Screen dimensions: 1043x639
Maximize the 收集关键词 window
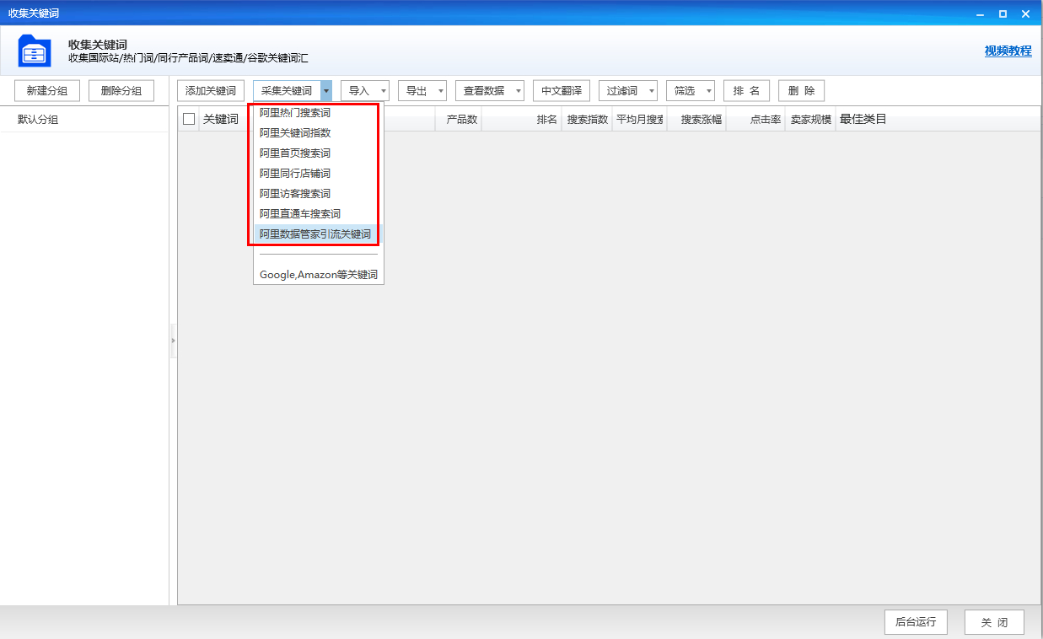[1003, 13]
